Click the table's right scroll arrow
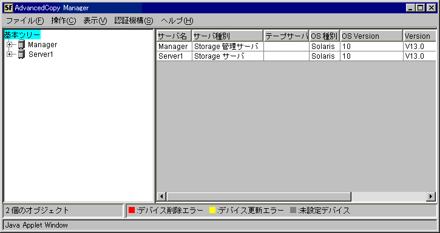The height and width of the screenshot is (233, 440). [431, 196]
